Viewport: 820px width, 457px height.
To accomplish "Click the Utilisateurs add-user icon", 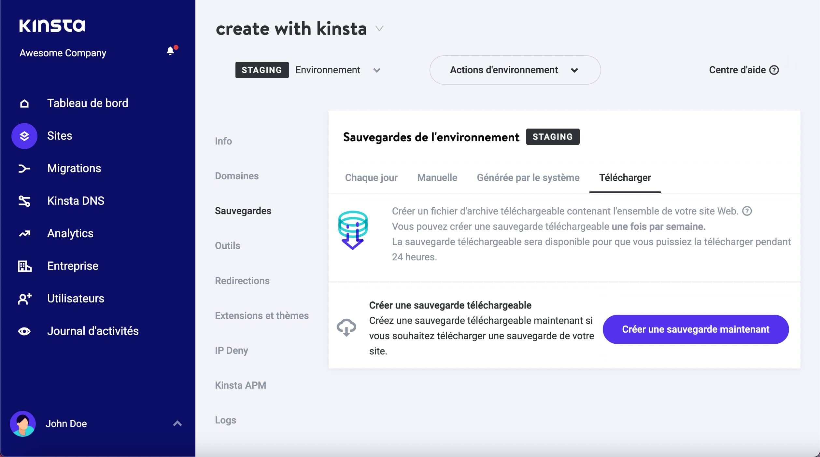I will coord(24,298).
